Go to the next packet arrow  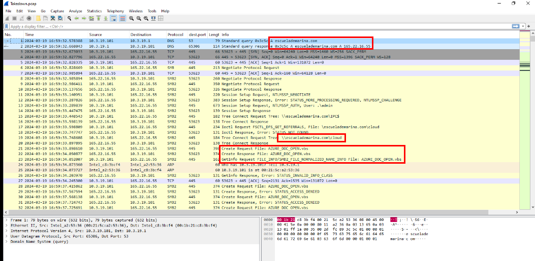83,18
